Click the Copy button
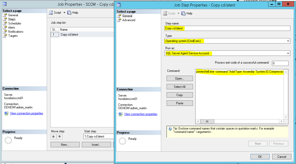The height and width of the screenshot is (164, 296). pyautogui.click(x=180, y=95)
